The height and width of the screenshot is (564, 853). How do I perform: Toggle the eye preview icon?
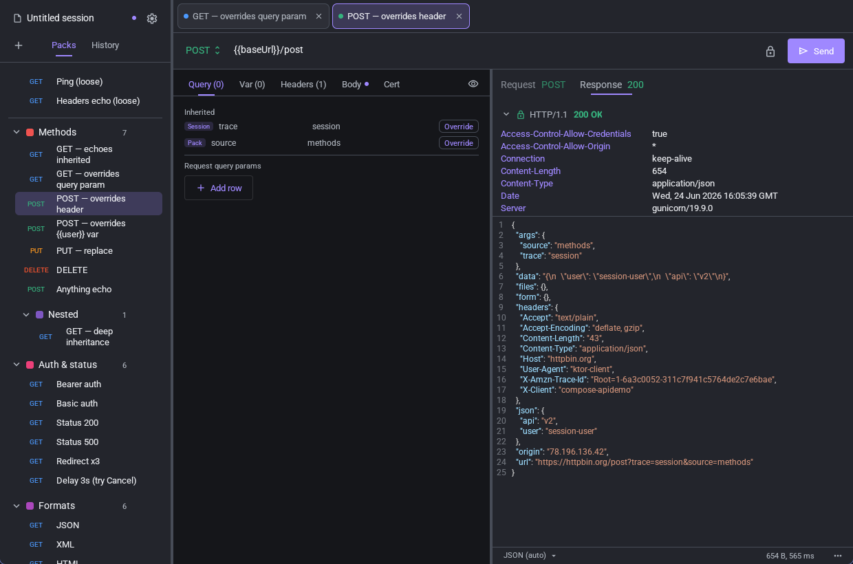click(473, 84)
